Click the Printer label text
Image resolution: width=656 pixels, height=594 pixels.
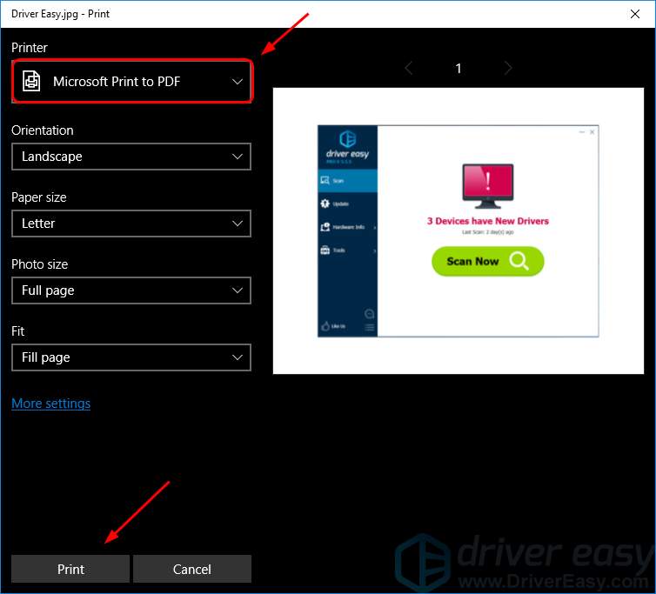click(30, 48)
